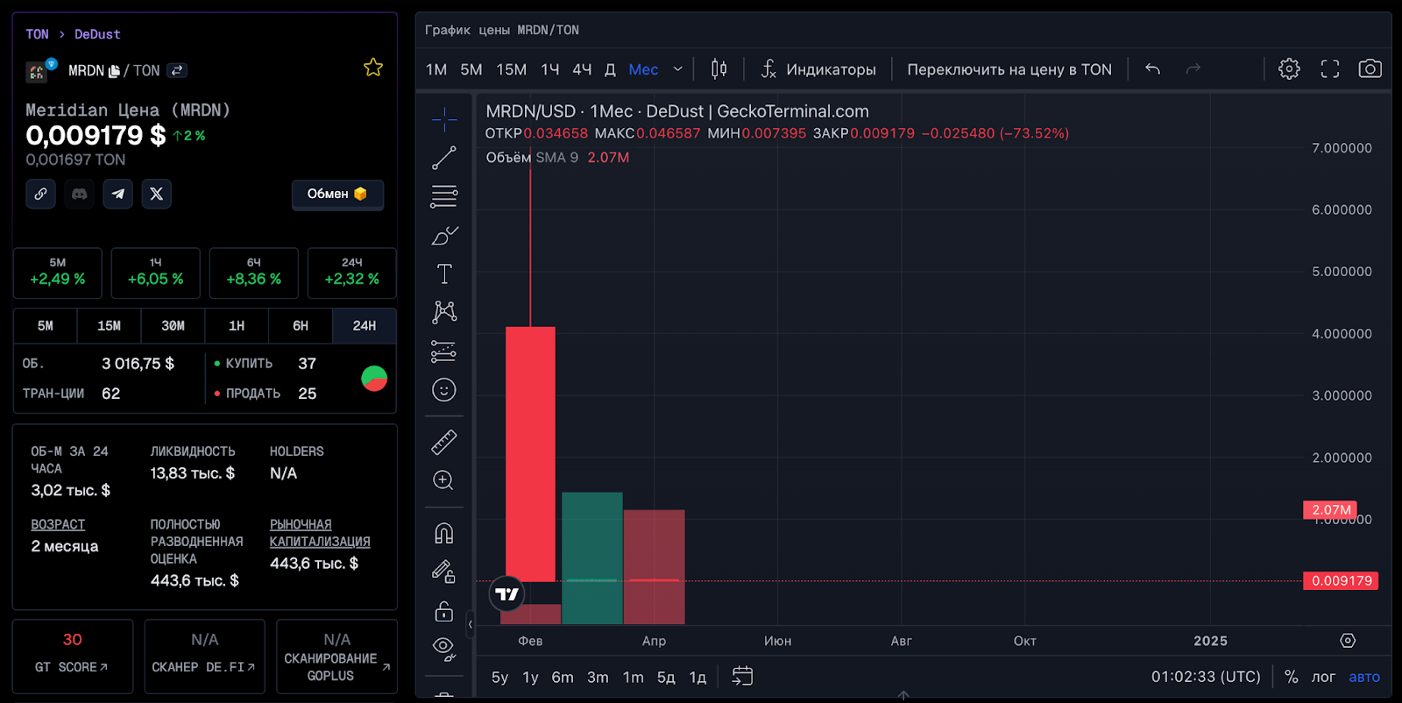Open chart settings gear

coord(1289,68)
